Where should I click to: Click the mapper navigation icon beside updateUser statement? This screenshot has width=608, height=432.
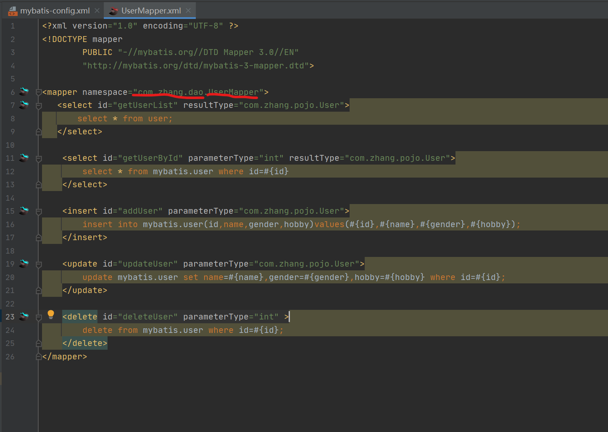click(x=24, y=264)
